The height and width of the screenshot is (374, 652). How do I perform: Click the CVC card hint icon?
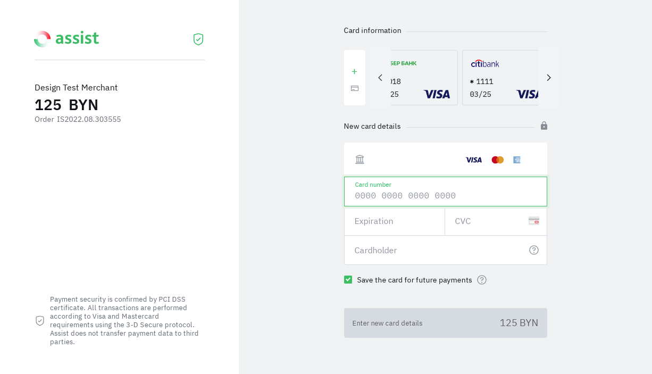tap(534, 221)
